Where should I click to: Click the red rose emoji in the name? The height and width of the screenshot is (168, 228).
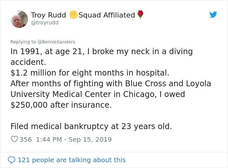[x=140, y=15]
